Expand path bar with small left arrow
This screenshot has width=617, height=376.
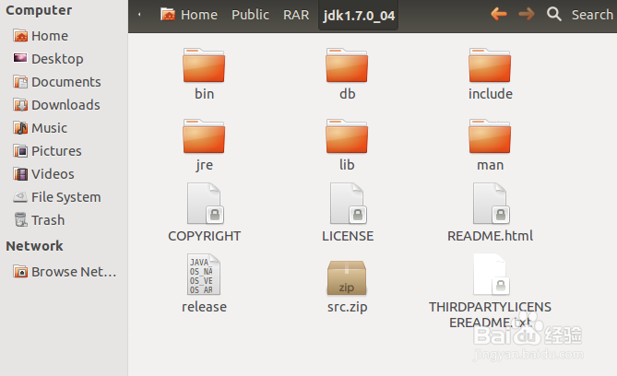pos(139,15)
